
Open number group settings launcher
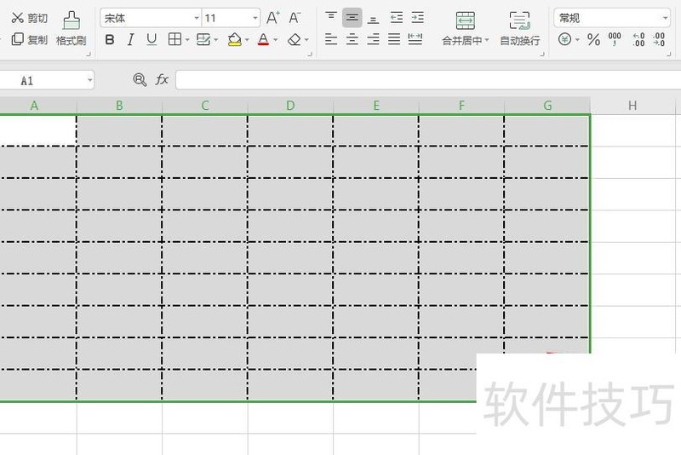[668, 55]
